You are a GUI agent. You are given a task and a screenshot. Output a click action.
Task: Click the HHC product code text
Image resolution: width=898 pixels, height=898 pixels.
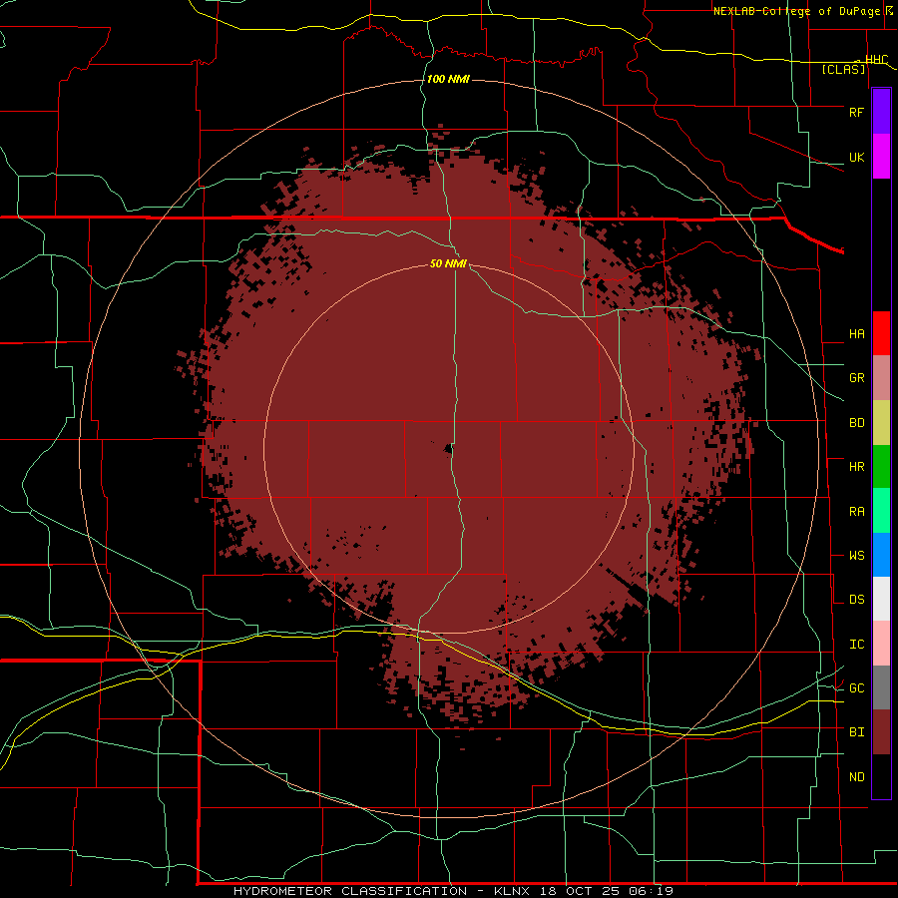click(876, 59)
